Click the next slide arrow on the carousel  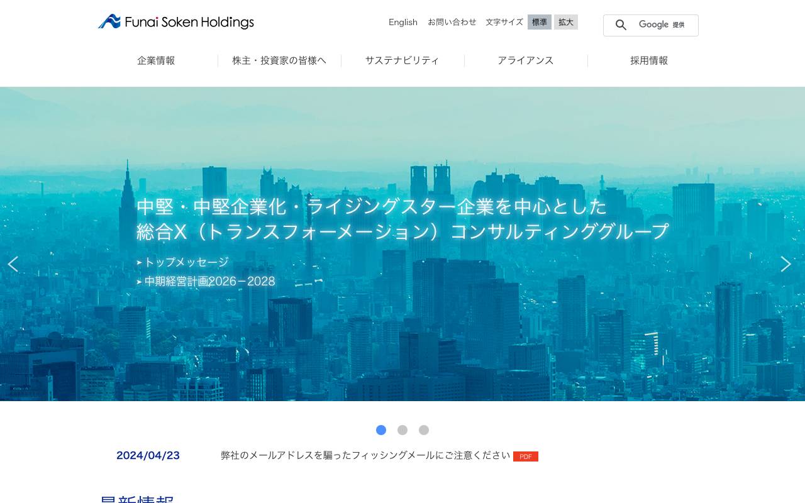(786, 264)
